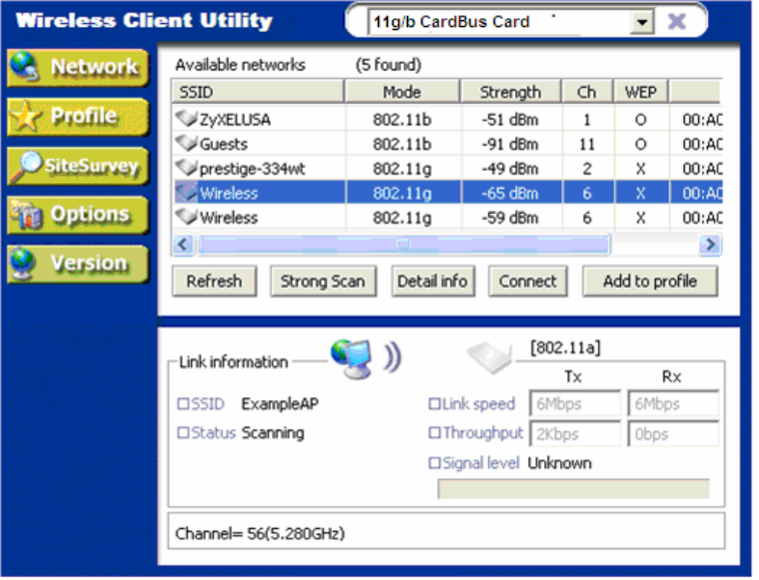This screenshot has width=759, height=580.
Task: Click the horizontal scrollbar right arrow
Action: tap(710, 245)
